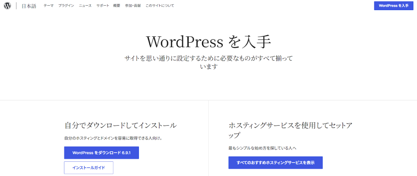Open the 日本語 site link
Screen dimensions: 417x176
[x=29, y=6]
